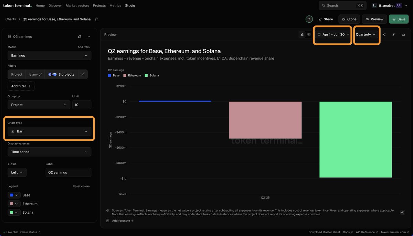
Task: Click the Label input Q2 earnings
Action: point(68,172)
